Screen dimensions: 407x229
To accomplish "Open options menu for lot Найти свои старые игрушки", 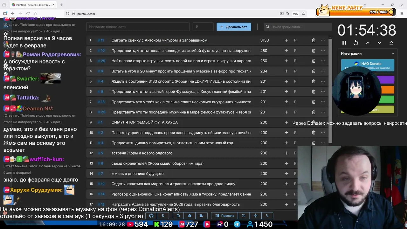I will 323,61.
